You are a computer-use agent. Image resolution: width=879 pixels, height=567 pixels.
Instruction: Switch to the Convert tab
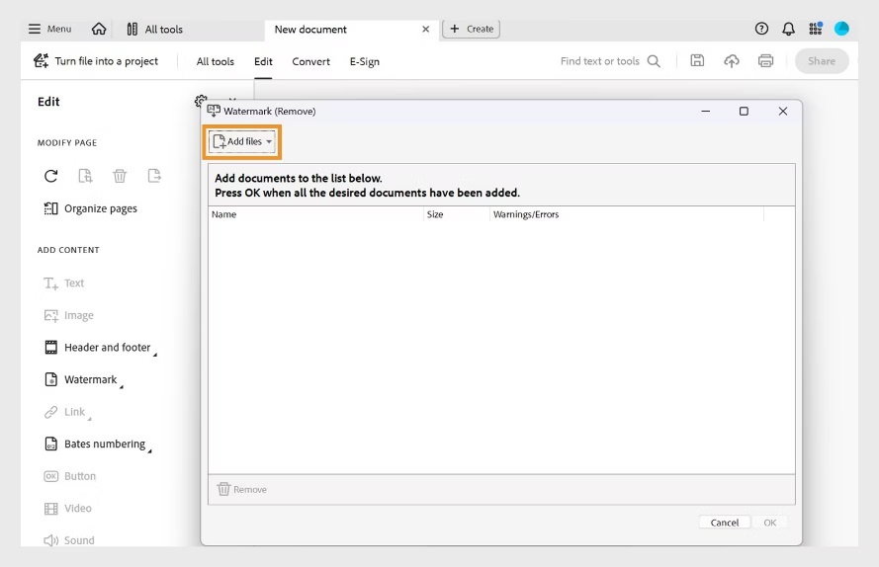[x=310, y=61]
